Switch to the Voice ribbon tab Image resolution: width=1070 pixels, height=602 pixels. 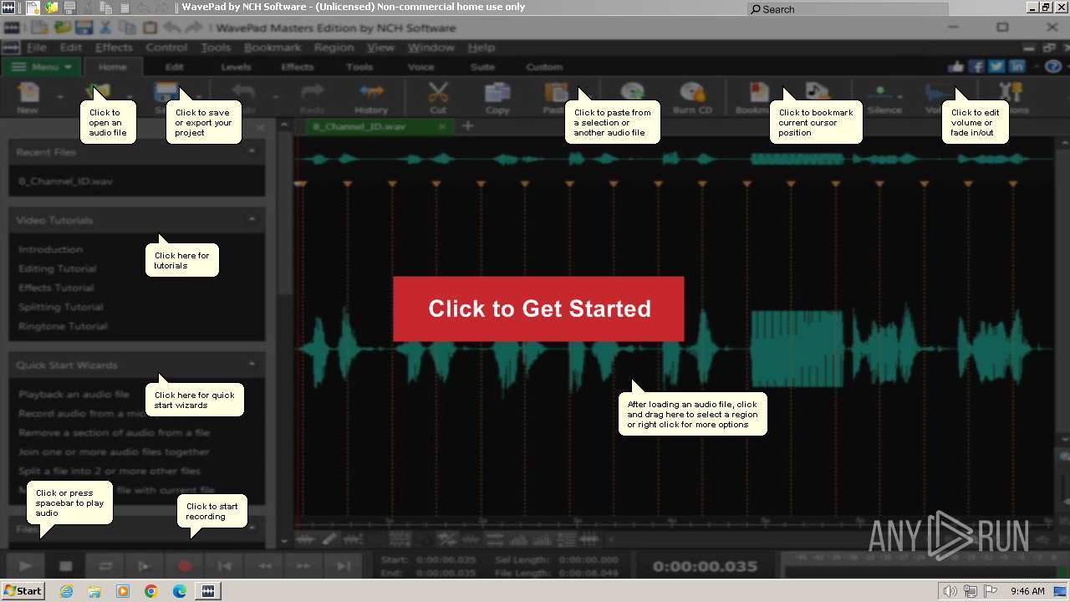[420, 67]
